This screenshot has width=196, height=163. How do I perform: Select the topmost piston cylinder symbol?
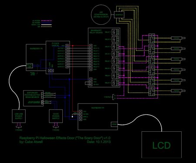pyautogui.click(x=178, y=38)
